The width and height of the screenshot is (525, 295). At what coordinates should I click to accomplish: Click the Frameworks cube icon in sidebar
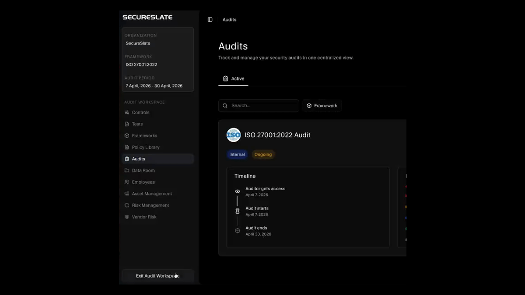click(127, 135)
